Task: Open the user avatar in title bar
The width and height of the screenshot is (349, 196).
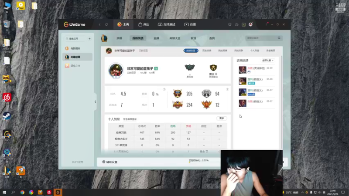Action: 250,24
